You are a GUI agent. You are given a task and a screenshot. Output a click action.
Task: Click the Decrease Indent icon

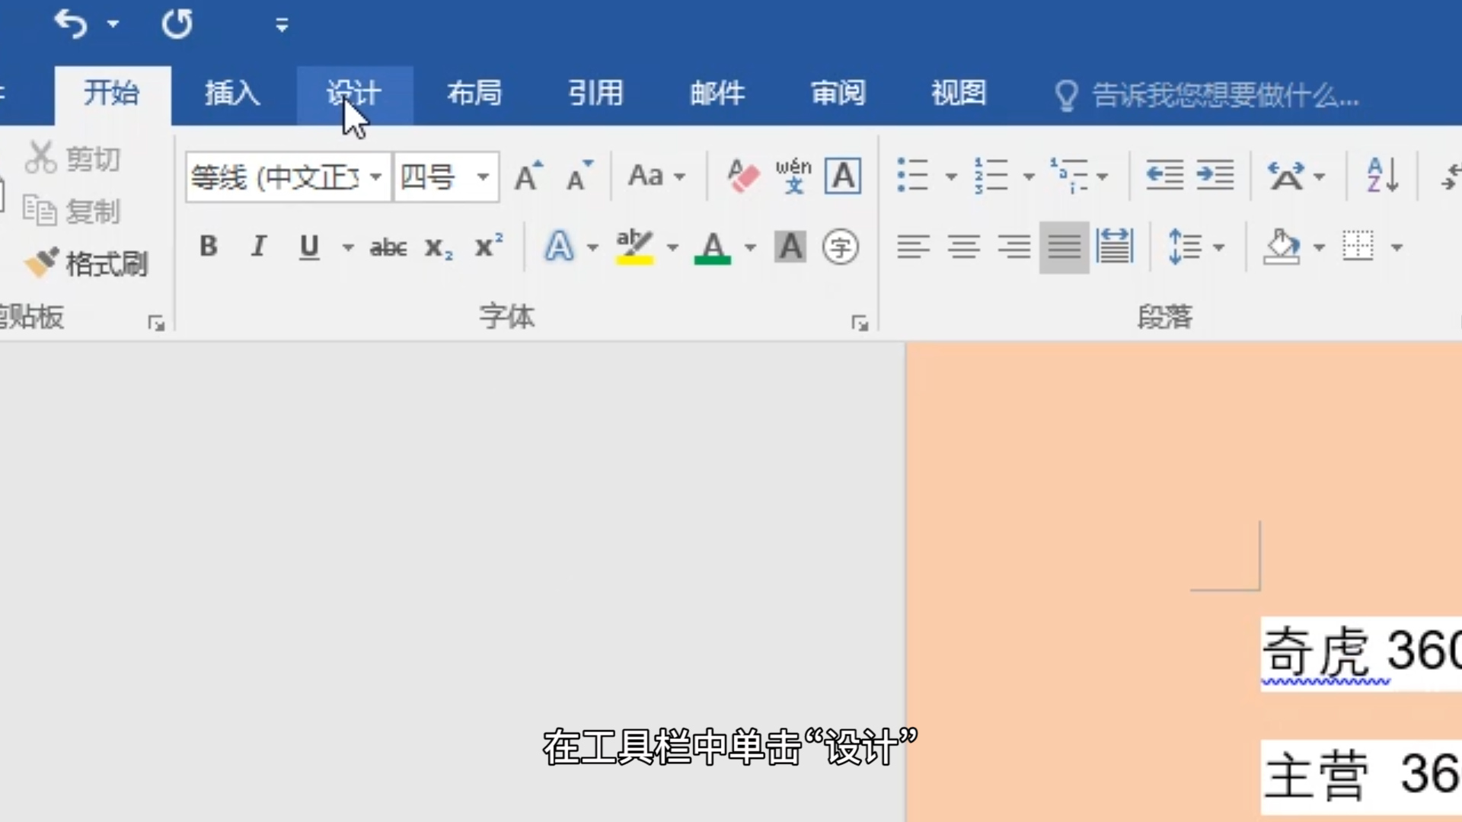click(1164, 176)
